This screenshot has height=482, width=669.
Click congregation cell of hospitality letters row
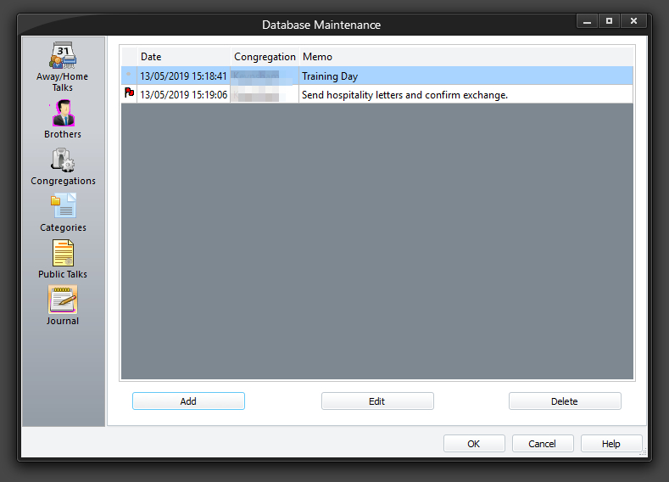(265, 94)
